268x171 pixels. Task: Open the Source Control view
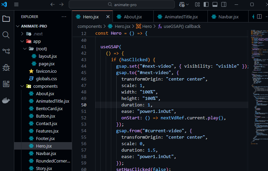pos(6,51)
